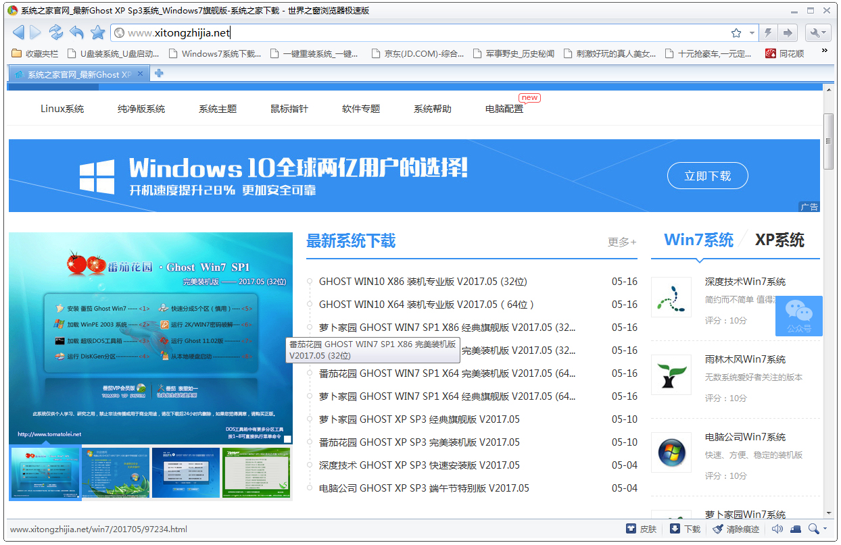
Task: Click the 皮肤 skin button in status bar
Action: 642,529
